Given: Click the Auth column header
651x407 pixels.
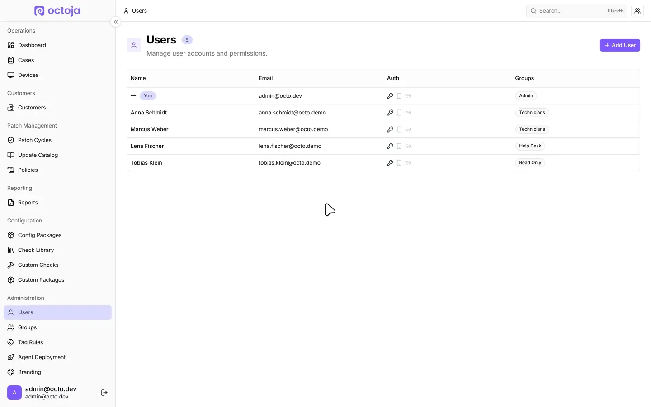Looking at the screenshot, I should pyautogui.click(x=393, y=78).
